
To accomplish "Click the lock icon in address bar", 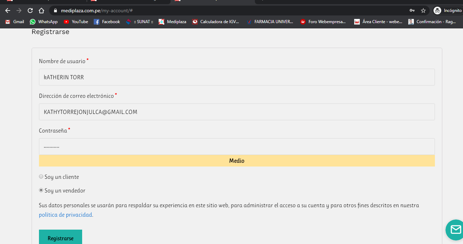I will coord(55,11).
